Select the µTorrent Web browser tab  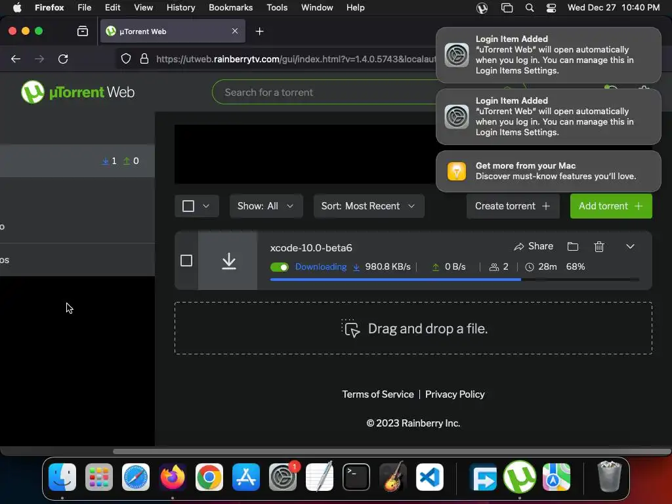(173, 31)
